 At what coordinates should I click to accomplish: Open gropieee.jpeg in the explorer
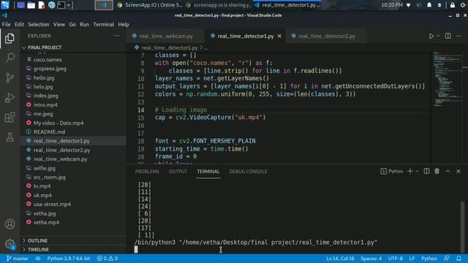pyautogui.click(x=73, y=69)
